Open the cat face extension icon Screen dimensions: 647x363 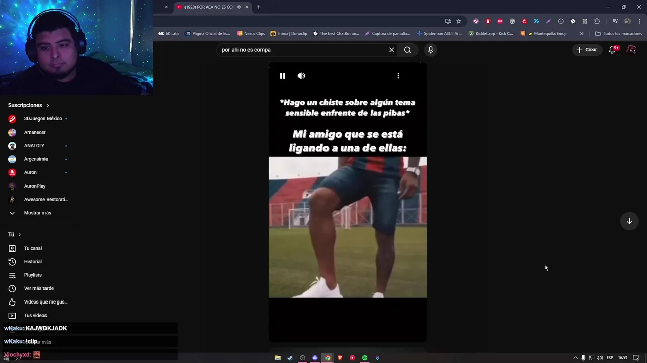pos(585,21)
